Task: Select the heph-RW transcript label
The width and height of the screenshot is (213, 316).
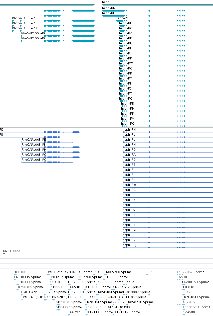Action: pyautogui.click(x=126, y=63)
